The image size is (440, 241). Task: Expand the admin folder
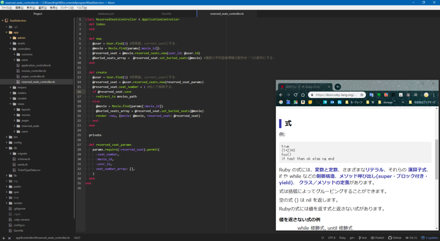(x=11, y=37)
